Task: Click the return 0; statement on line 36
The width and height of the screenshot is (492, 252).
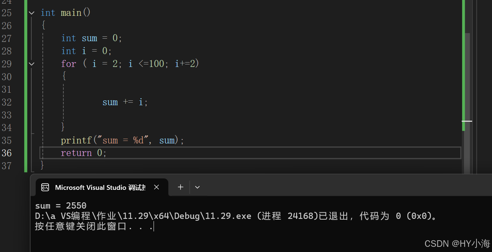Action: 83,153
